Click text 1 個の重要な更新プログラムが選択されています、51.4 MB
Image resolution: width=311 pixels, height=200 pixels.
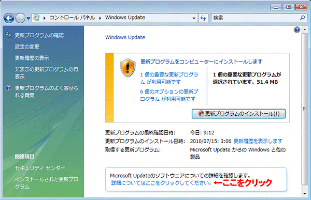[x=247, y=78]
